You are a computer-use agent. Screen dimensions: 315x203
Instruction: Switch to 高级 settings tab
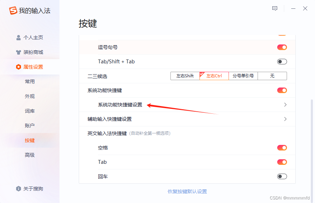point(30,155)
